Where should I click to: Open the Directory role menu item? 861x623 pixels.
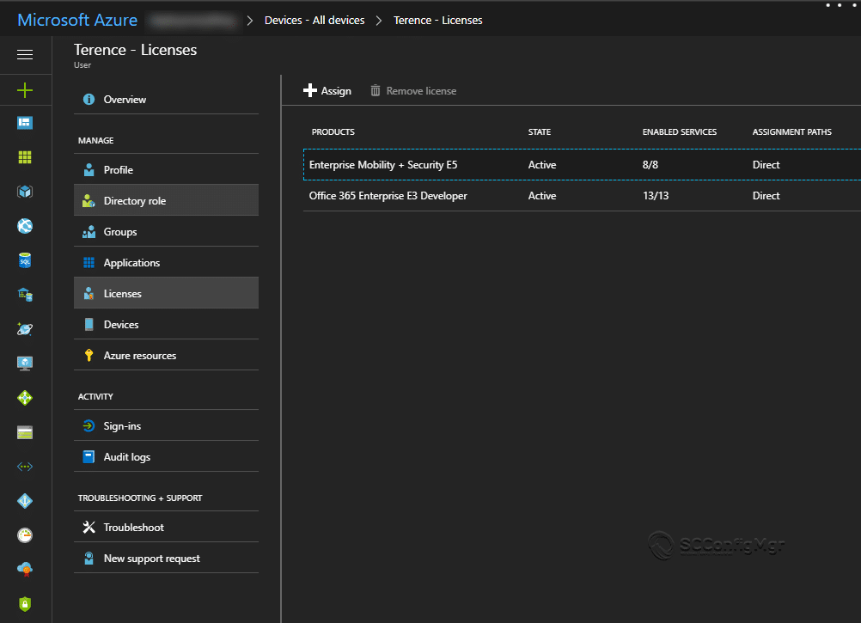tap(167, 201)
